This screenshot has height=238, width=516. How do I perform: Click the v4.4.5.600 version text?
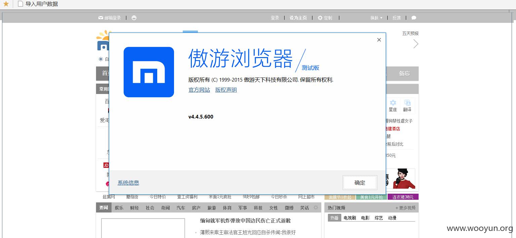pyautogui.click(x=201, y=117)
